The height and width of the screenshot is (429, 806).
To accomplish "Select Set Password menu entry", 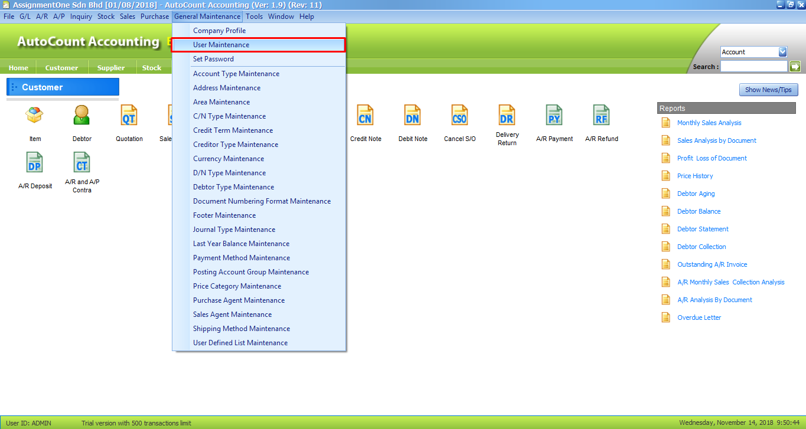I will click(259, 59).
